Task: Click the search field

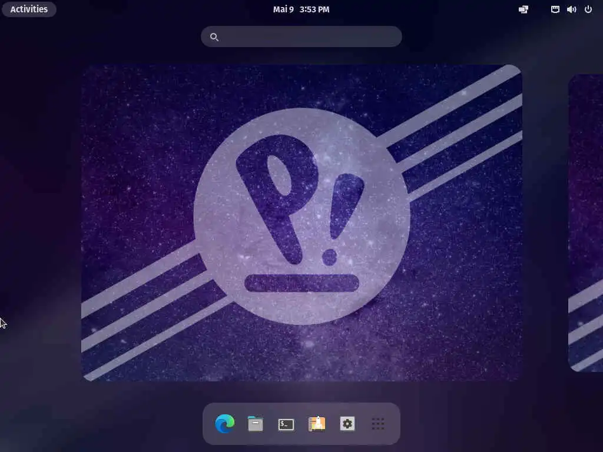Action: point(301,36)
